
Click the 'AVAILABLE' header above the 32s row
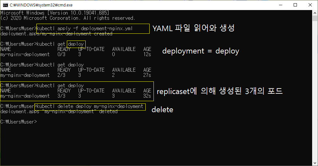point(124,90)
